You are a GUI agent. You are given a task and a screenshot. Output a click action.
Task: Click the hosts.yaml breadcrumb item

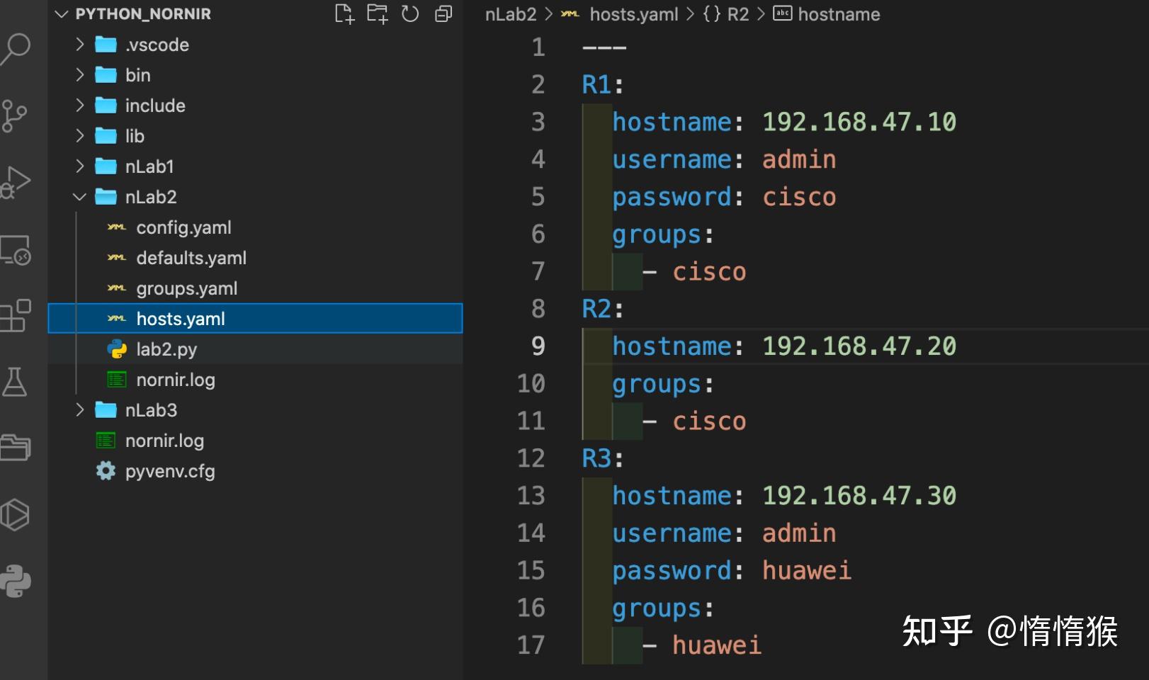(x=633, y=14)
